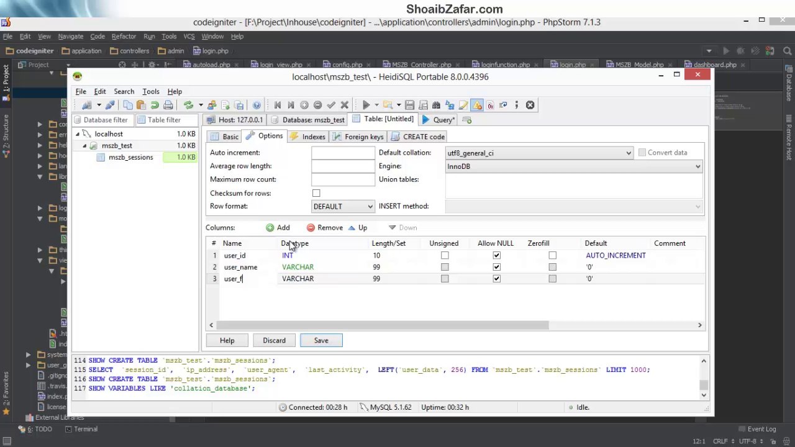The width and height of the screenshot is (795, 447).
Task: Click the print icon in HeidiSQL toolbar
Action: pyautogui.click(x=168, y=105)
